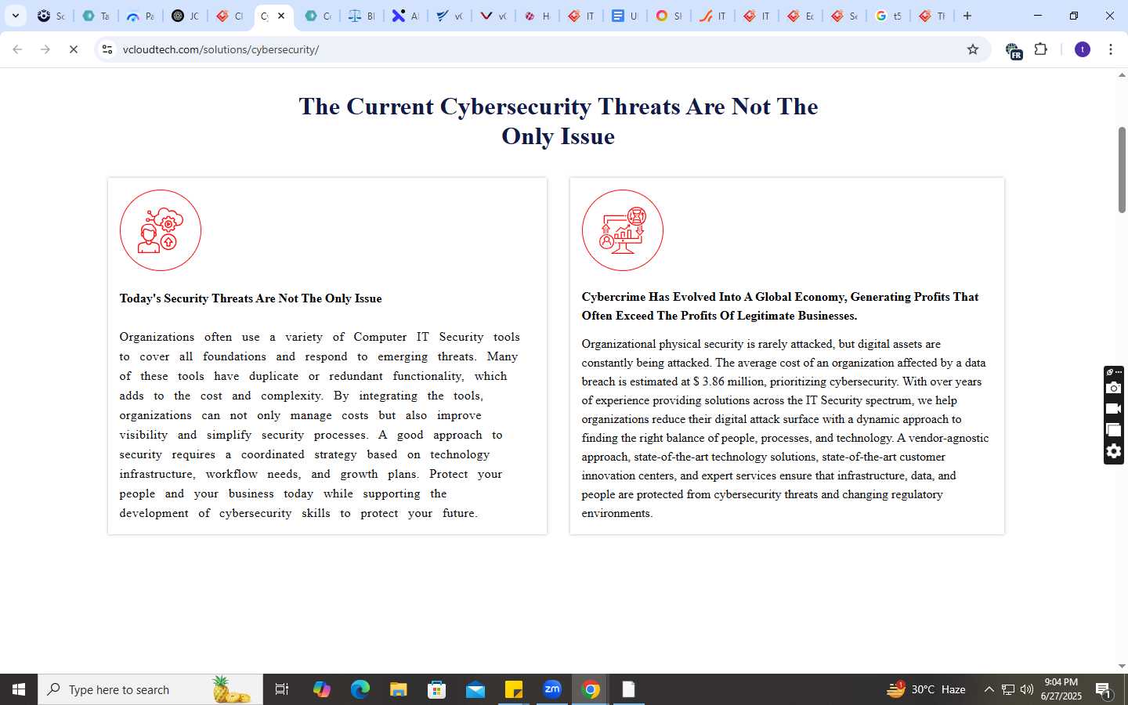
Task: Open the tab search dropdown arrow
Action: (16, 16)
